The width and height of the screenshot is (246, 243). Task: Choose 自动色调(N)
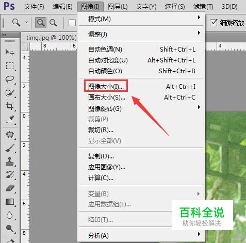(141, 50)
